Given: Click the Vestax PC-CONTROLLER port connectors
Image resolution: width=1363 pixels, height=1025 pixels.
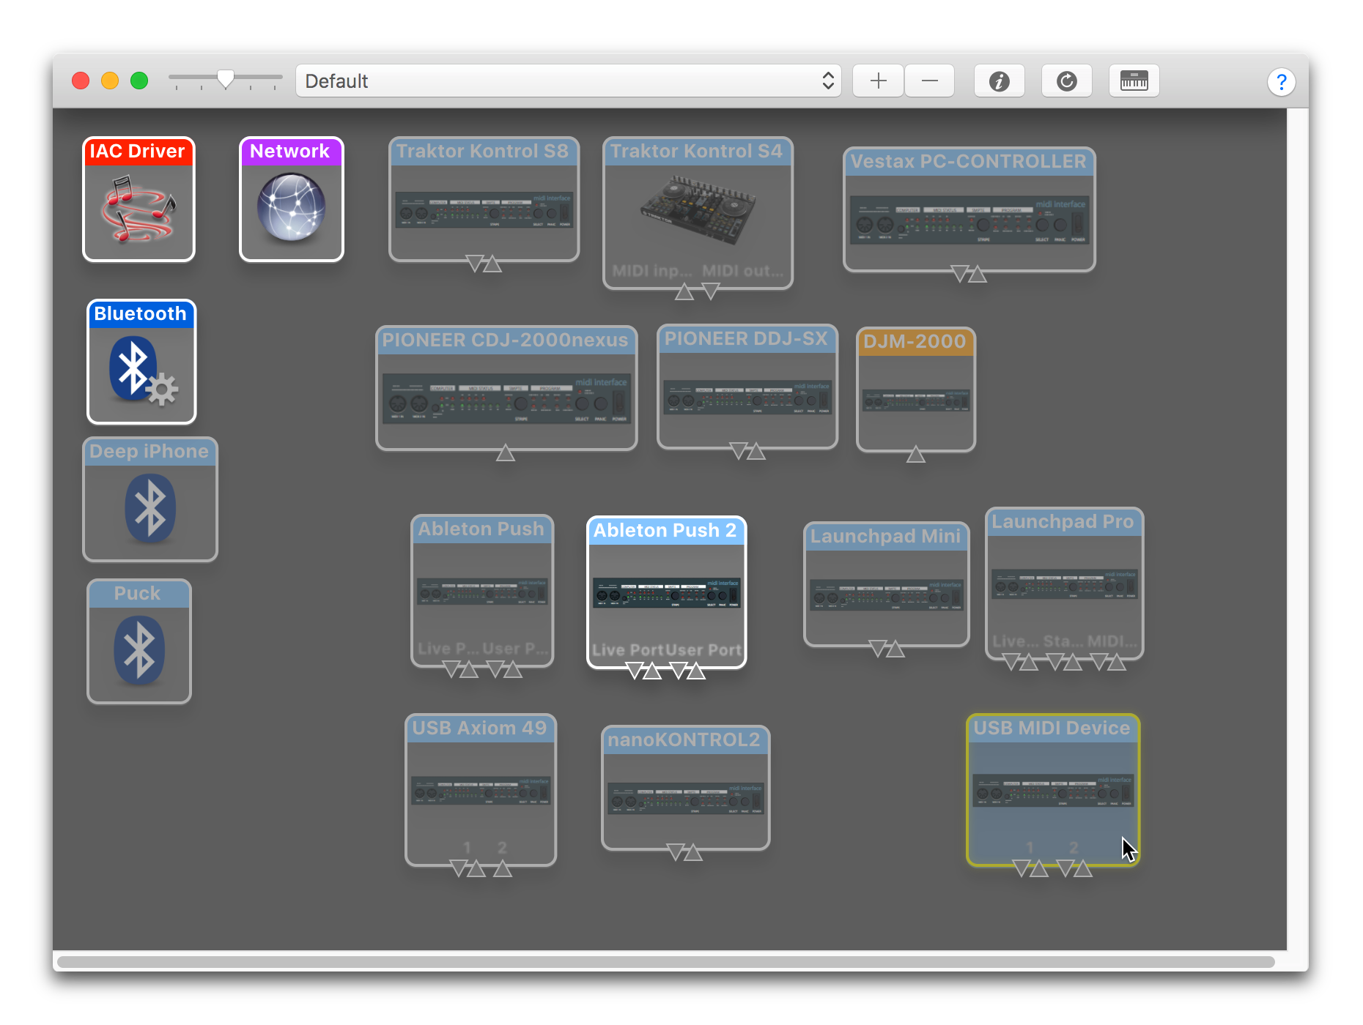Looking at the screenshot, I should (x=969, y=274).
